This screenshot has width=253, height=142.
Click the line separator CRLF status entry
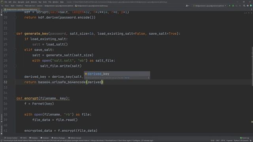(x=217, y=140)
